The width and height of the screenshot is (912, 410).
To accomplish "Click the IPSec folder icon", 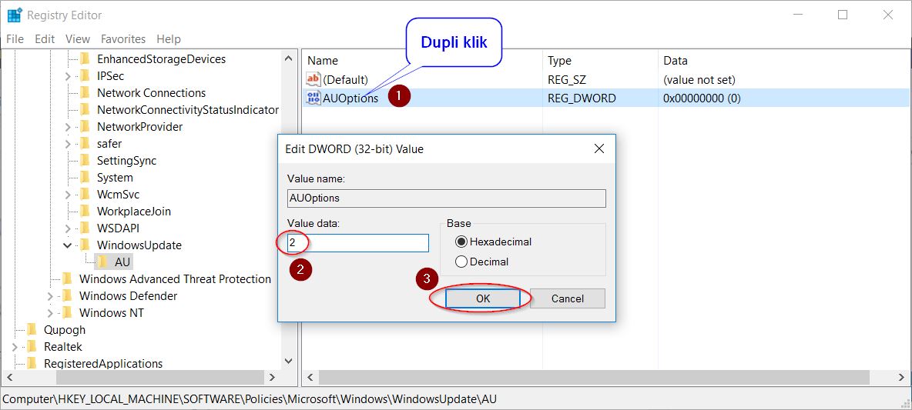I will pos(85,75).
